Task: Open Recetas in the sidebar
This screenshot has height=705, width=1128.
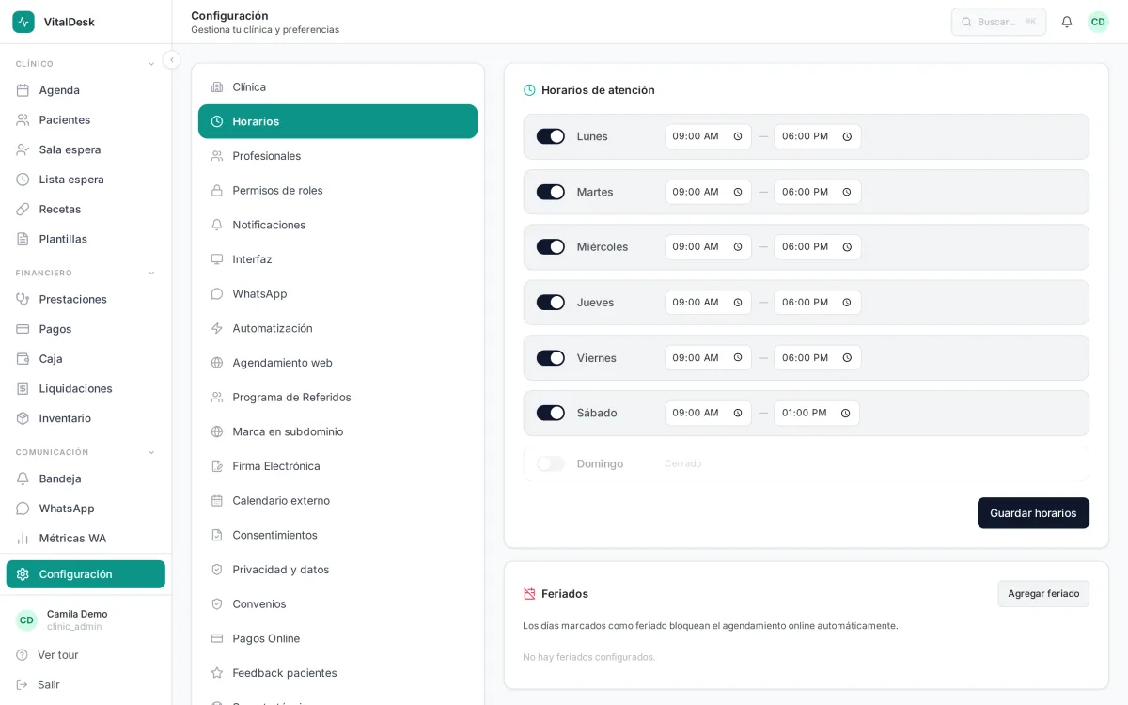Action: (86, 209)
